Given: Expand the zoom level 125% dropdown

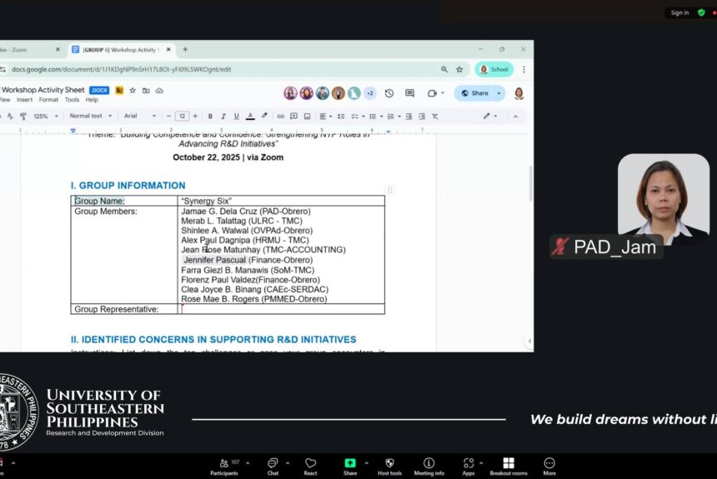Looking at the screenshot, I should [x=46, y=117].
